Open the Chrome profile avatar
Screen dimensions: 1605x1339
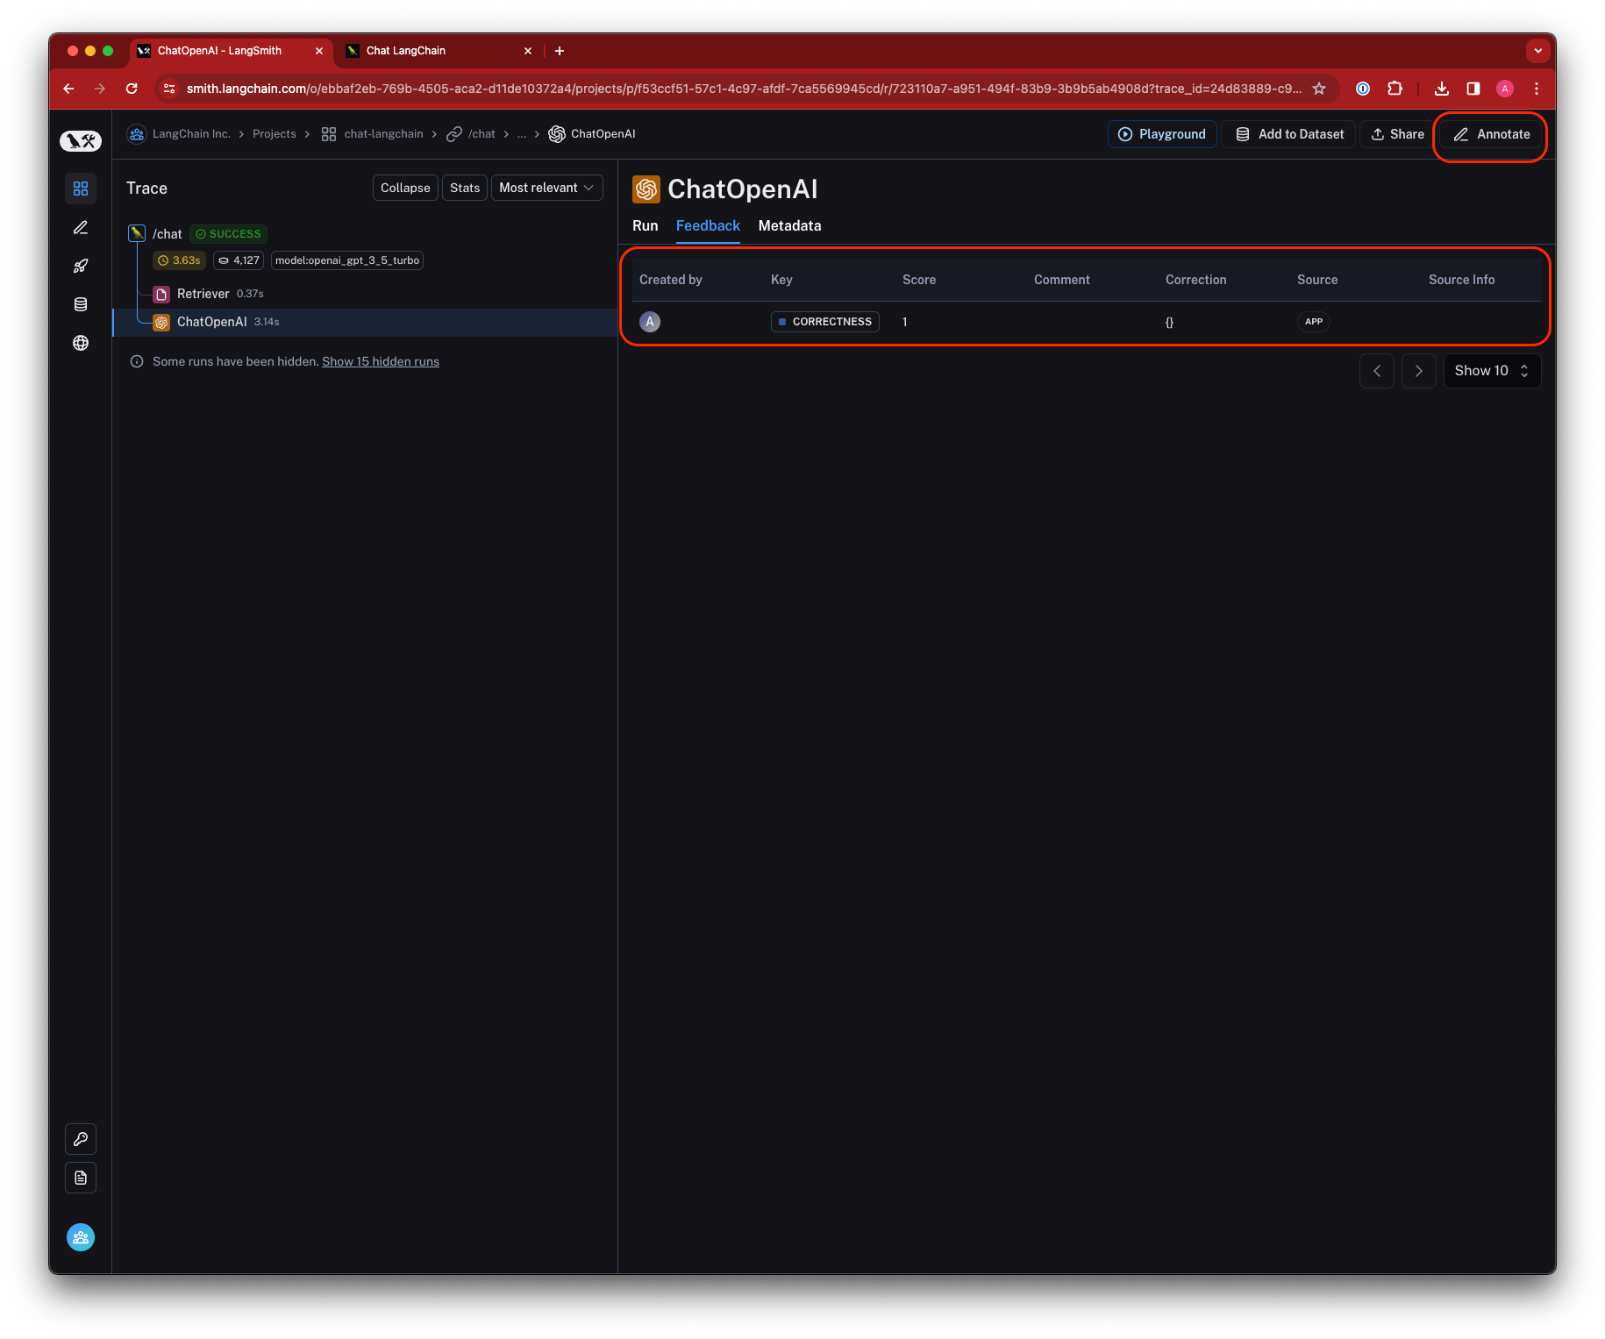[x=1505, y=89]
